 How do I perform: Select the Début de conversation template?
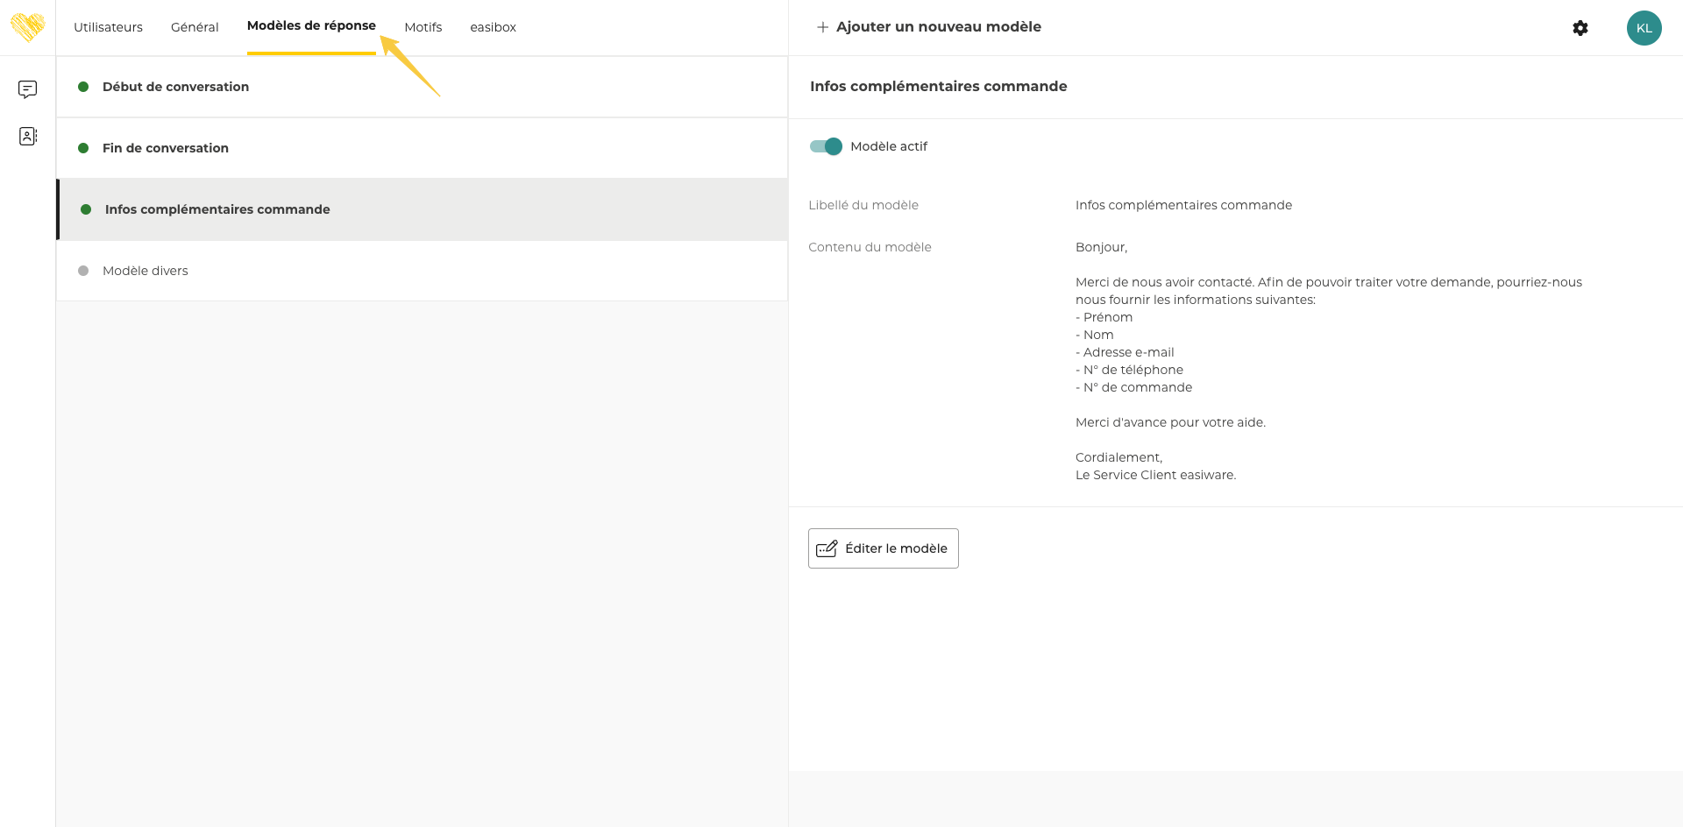[x=175, y=87]
